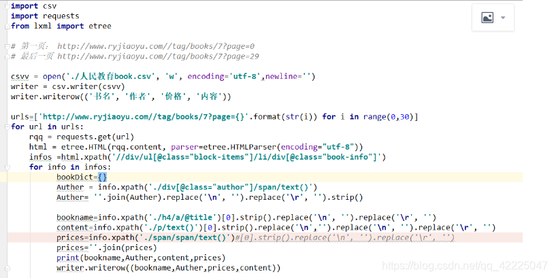Click 'csv.writer(csvv)' in the writer line
This screenshot has width=554, height=278.
pos(88,86)
